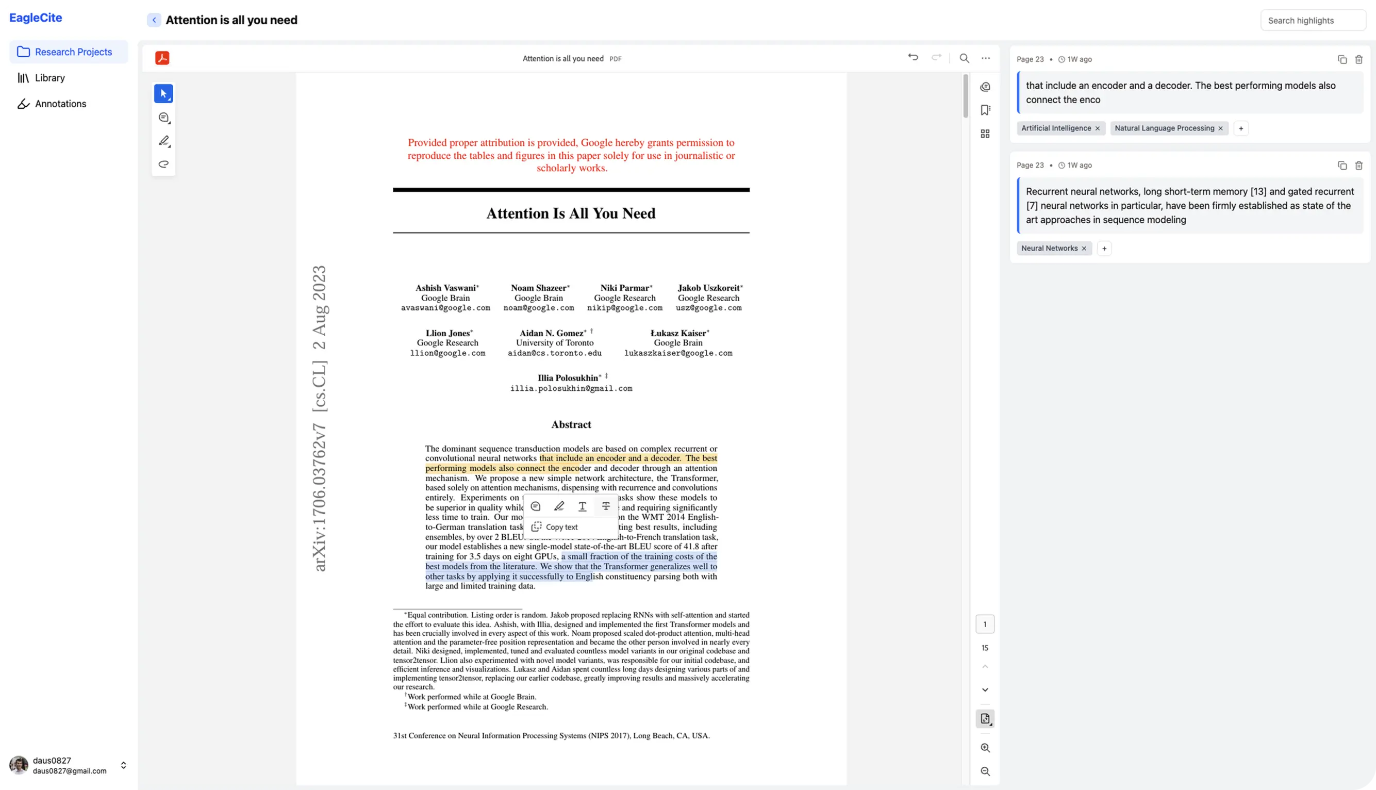Open the page display mode button
The image size is (1376, 790).
click(x=985, y=719)
